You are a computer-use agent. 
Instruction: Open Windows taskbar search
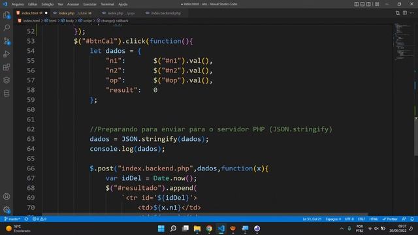pyautogui.click(x=173, y=228)
